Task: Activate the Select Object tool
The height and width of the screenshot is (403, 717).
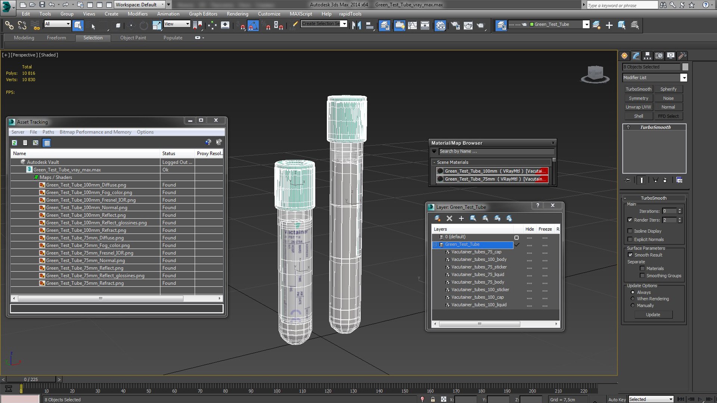Action: (x=78, y=25)
